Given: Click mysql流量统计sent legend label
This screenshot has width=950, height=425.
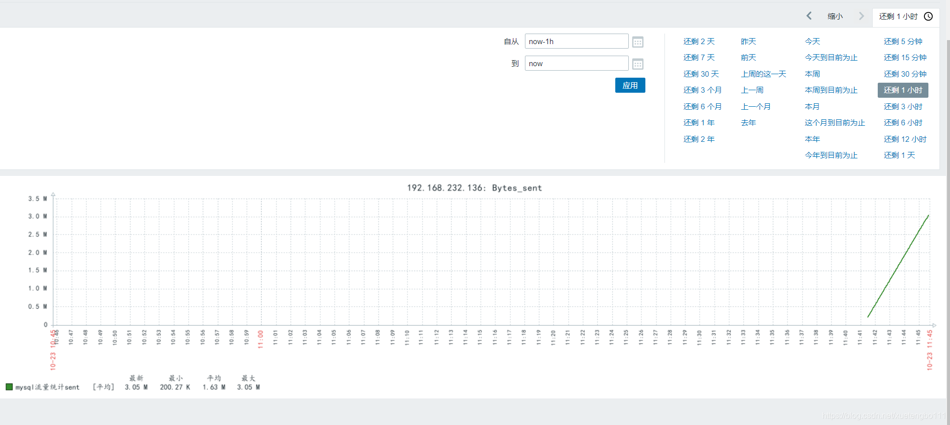Looking at the screenshot, I should coord(47,387).
